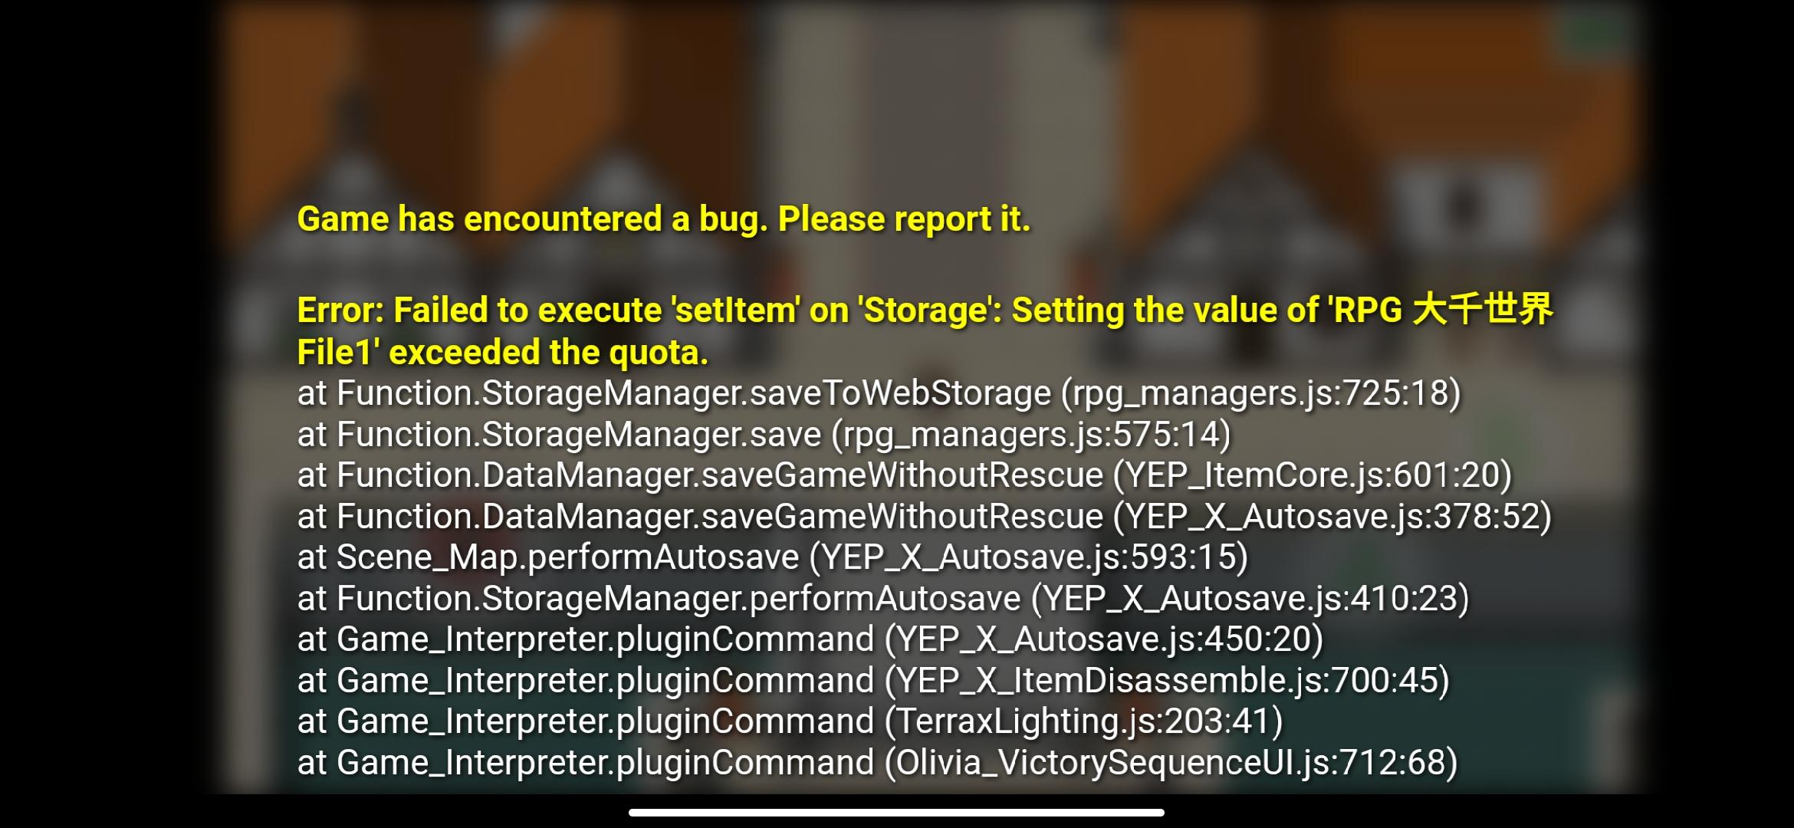Click the 'RPG' text in error message

[x=1368, y=310]
